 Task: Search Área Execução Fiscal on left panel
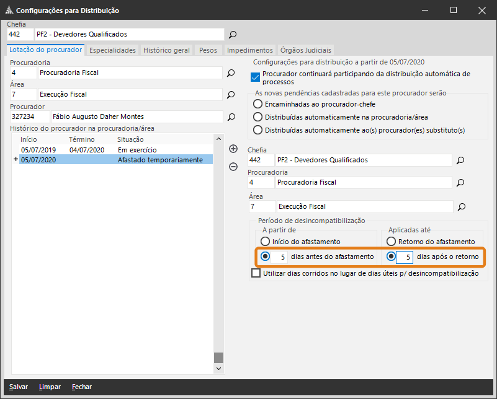[x=231, y=95]
